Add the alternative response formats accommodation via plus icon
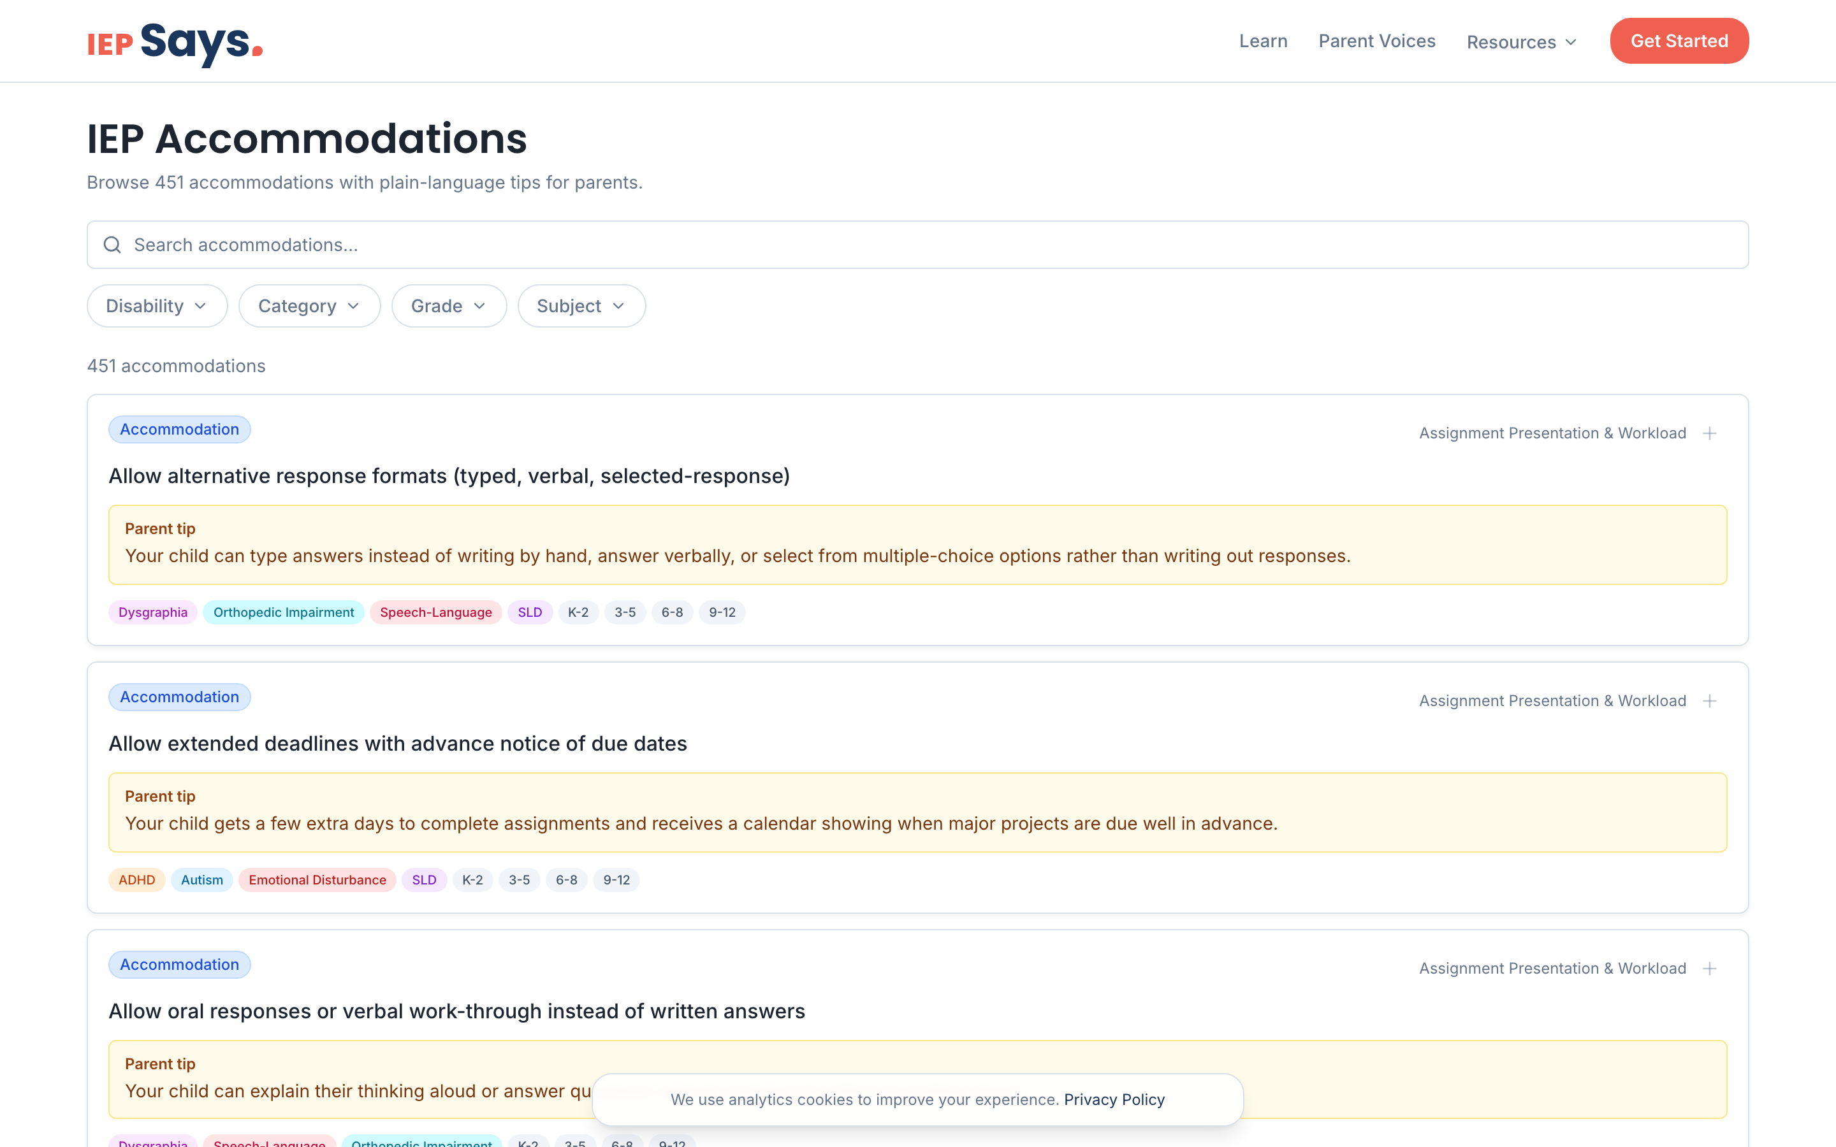The image size is (1836, 1147). click(1710, 433)
